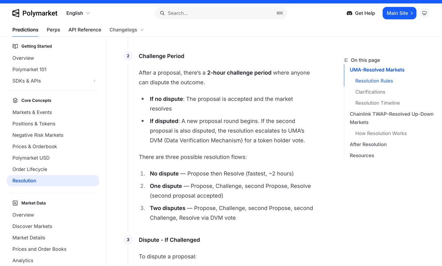442x266 pixels.
Task: Jump to Resources section
Action: [x=362, y=155]
